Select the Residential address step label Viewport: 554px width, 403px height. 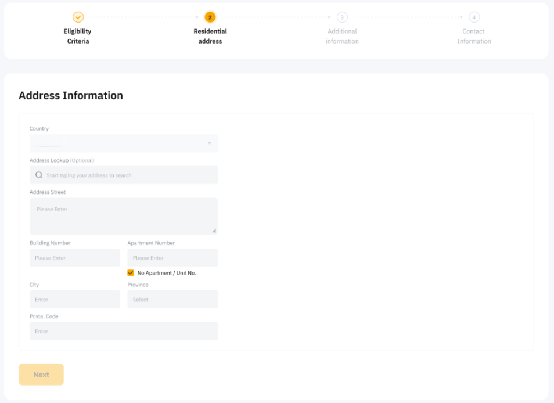tap(210, 36)
